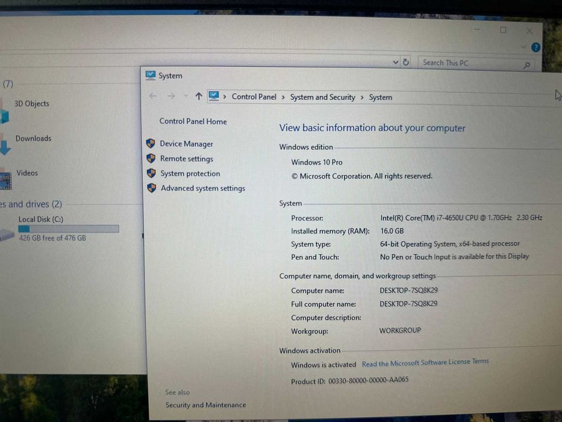The image size is (562, 422).
Task: Click the WORKGROUP value
Action: [x=400, y=330]
